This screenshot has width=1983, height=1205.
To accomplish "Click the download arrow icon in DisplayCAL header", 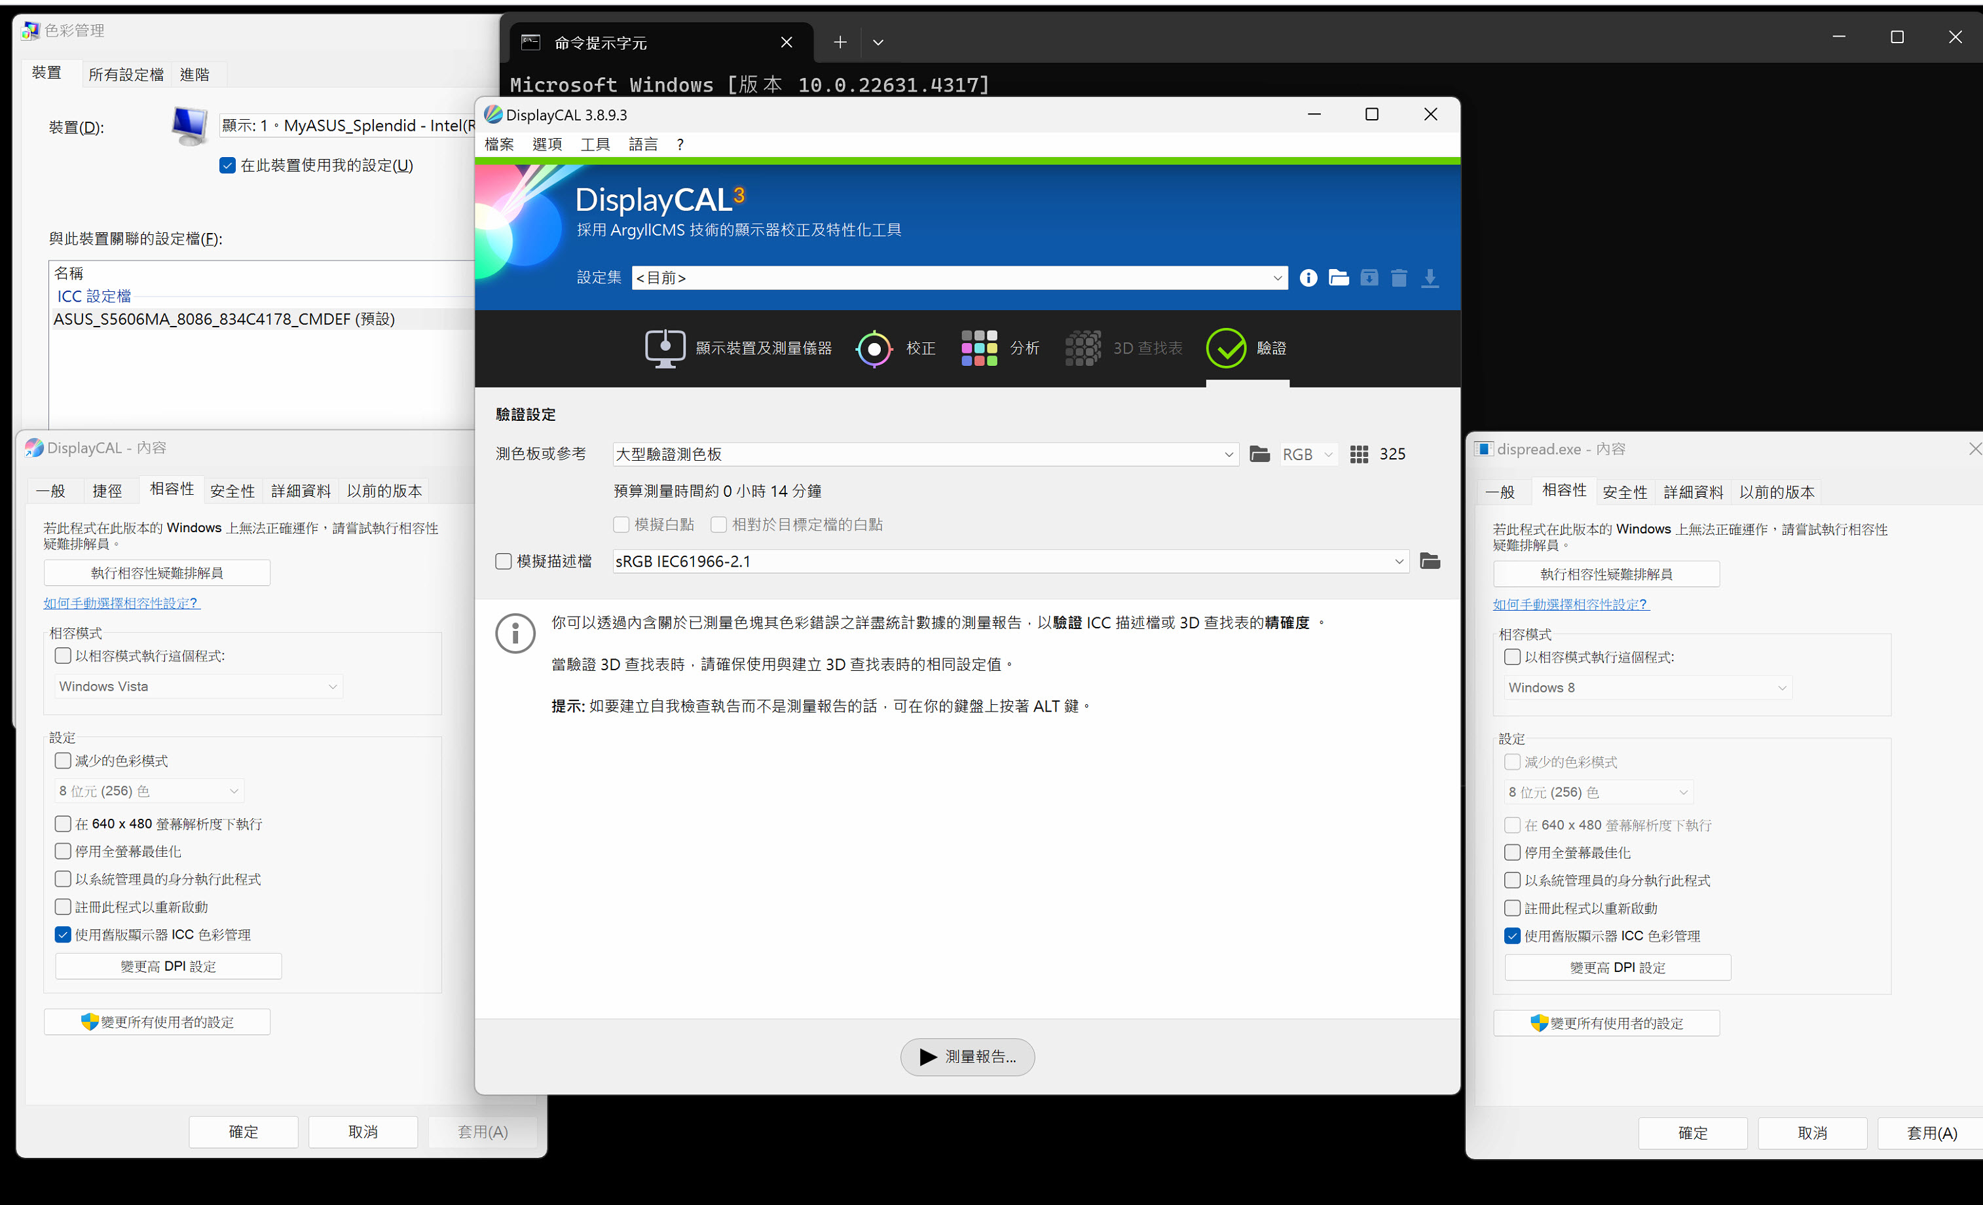I will (x=1430, y=278).
